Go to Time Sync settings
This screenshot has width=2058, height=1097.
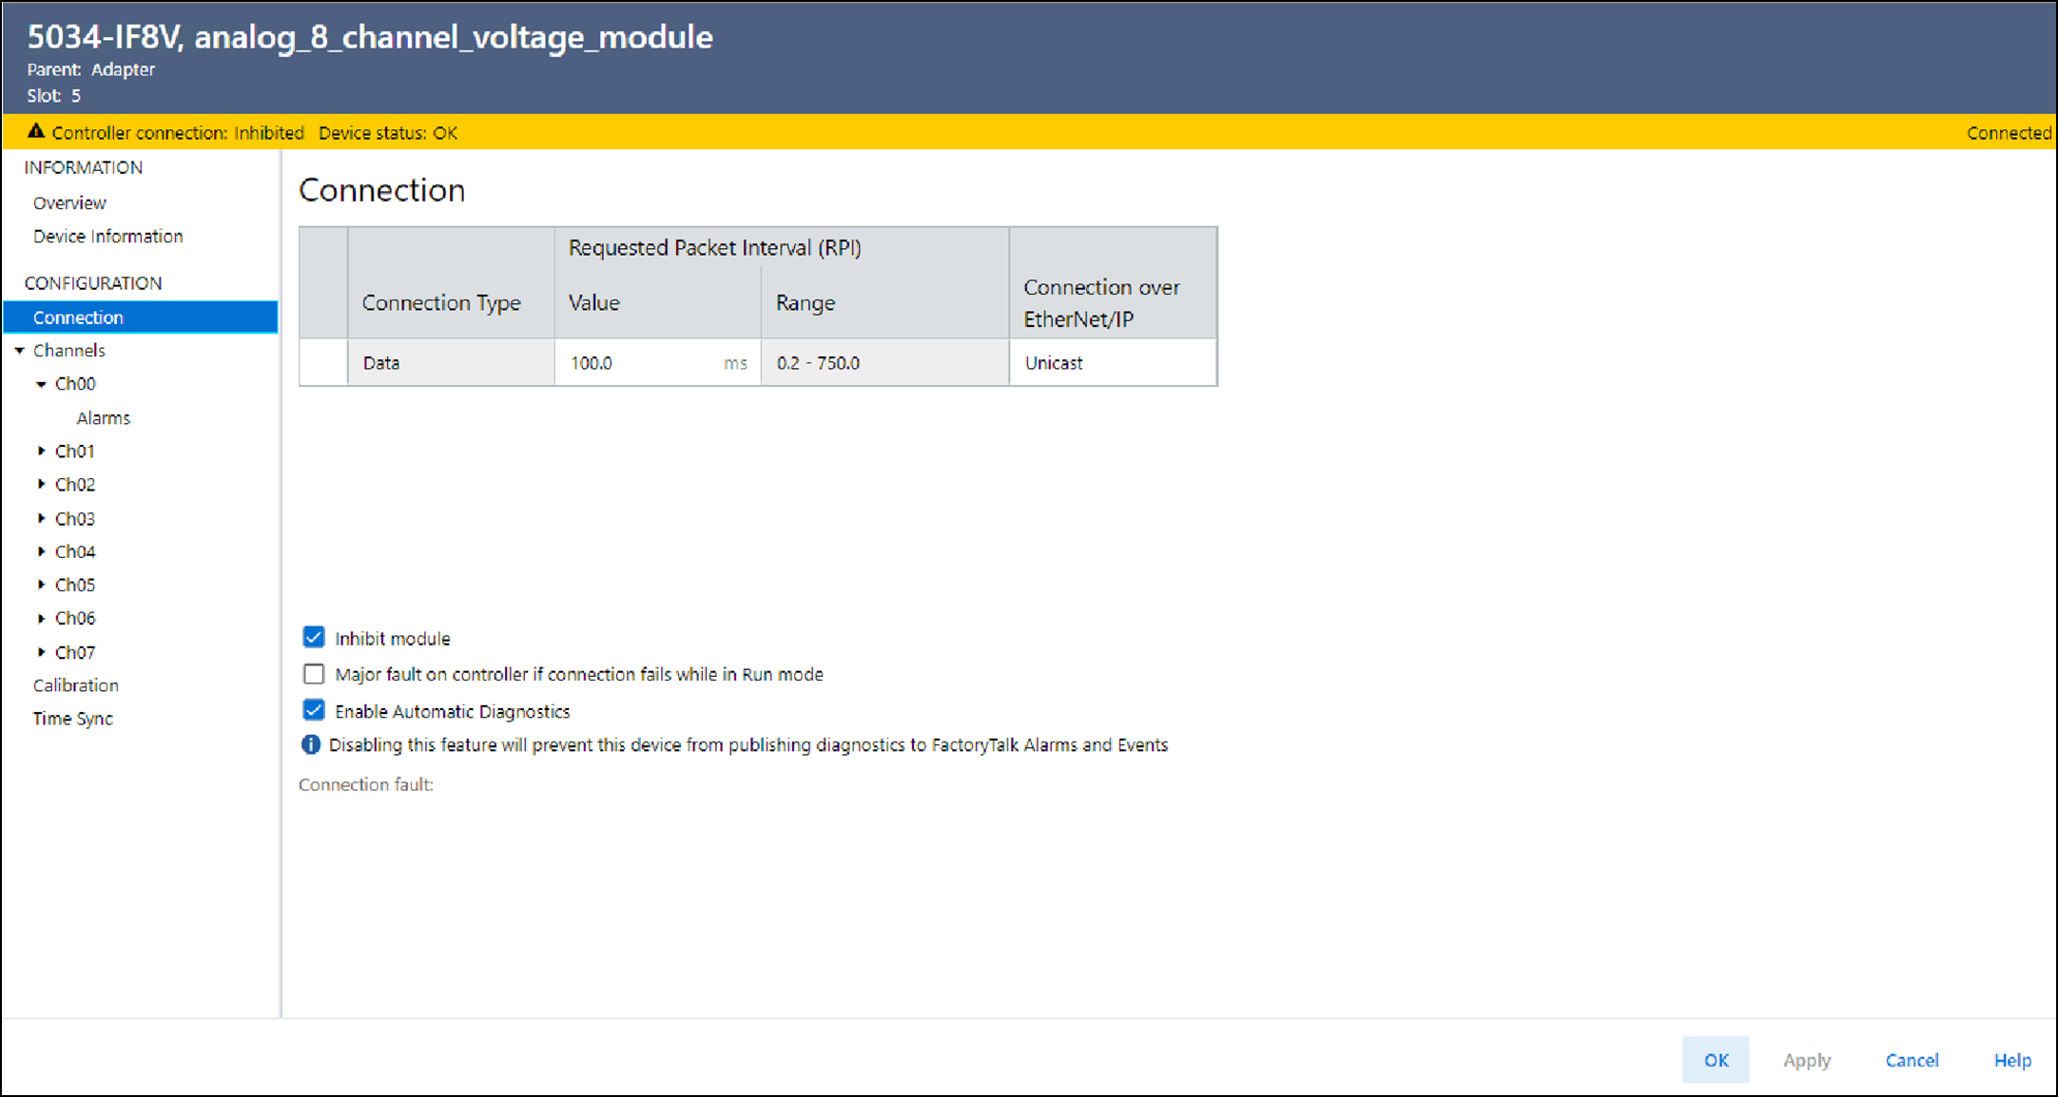tap(73, 719)
